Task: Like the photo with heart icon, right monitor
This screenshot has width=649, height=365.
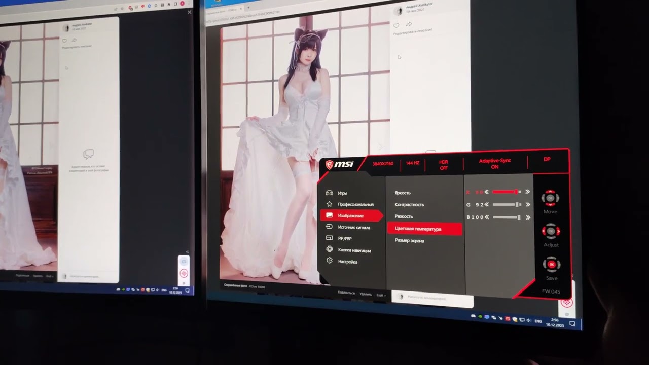Action: pyautogui.click(x=396, y=25)
